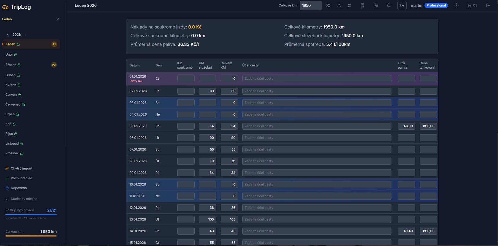Image resolution: width=498 pixels, height=246 pixels.
Task: Expand Statistiky měsíce section
Action: point(24,199)
